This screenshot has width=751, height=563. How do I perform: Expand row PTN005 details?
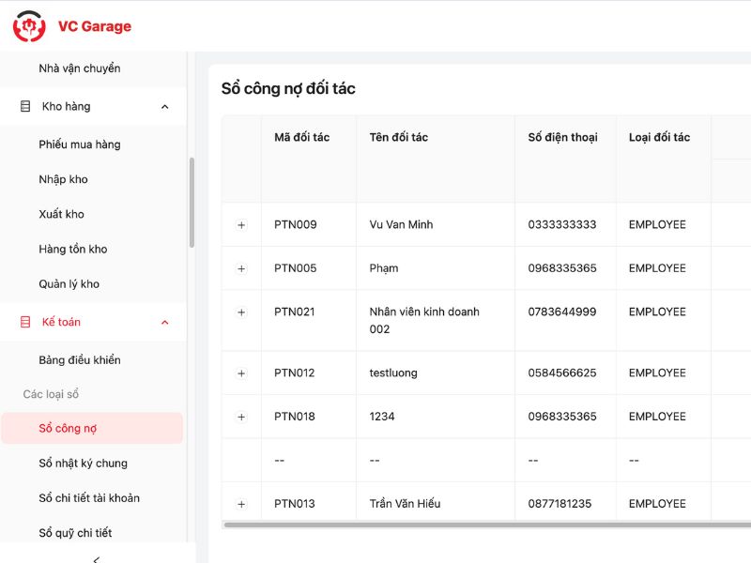(x=241, y=268)
